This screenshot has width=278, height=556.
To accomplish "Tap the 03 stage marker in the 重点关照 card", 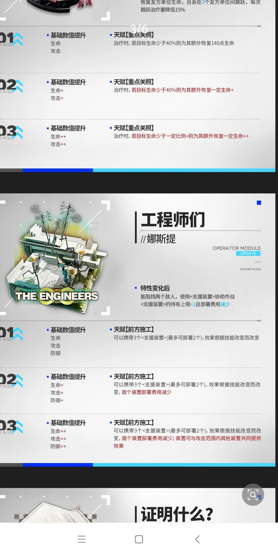I will (11, 132).
